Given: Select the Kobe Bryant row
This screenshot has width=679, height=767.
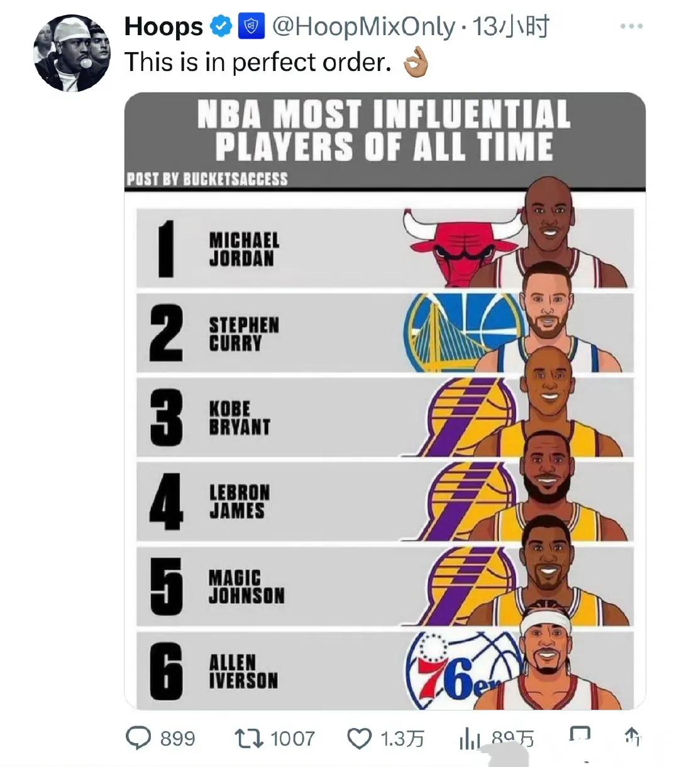Looking at the screenshot, I should coord(385,416).
